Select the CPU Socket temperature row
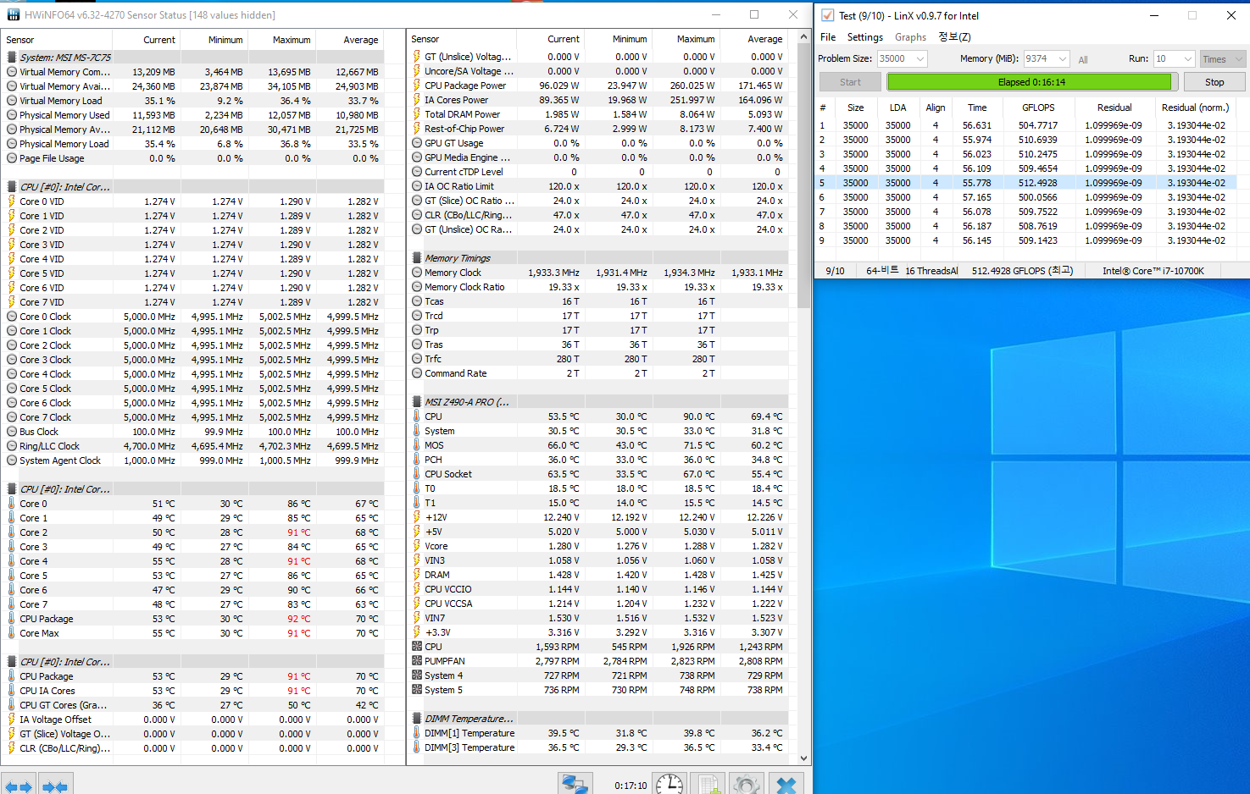The height and width of the screenshot is (794, 1250). click(x=598, y=474)
